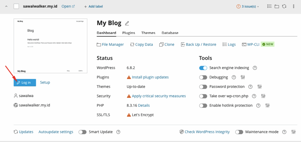Image resolution: width=301 pixels, height=142 pixels.
Task: Show help for Maintenance mode
Action: click(284, 132)
